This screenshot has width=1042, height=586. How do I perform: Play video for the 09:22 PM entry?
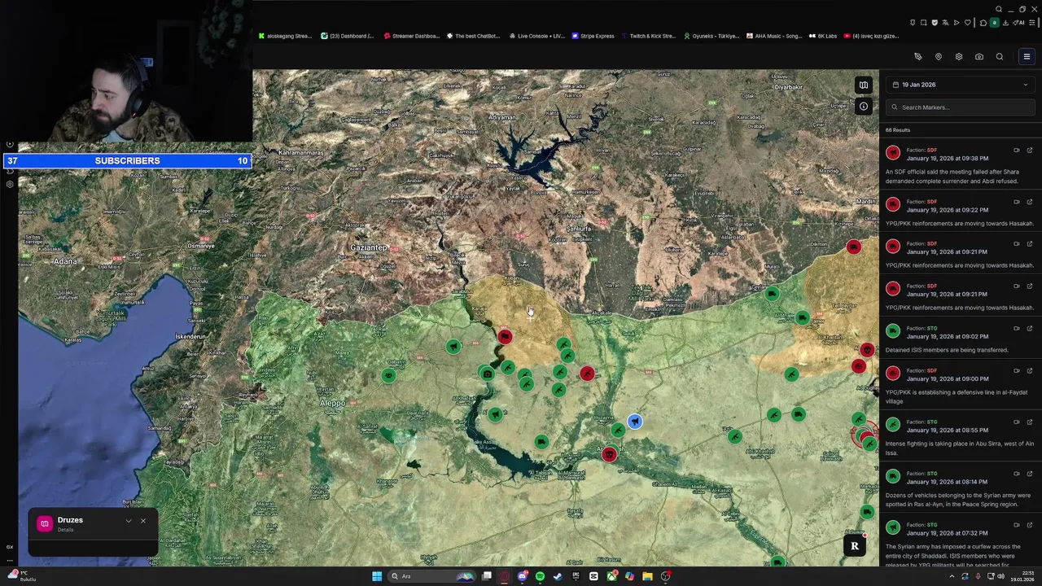pyautogui.click(x=1016, y=201)
